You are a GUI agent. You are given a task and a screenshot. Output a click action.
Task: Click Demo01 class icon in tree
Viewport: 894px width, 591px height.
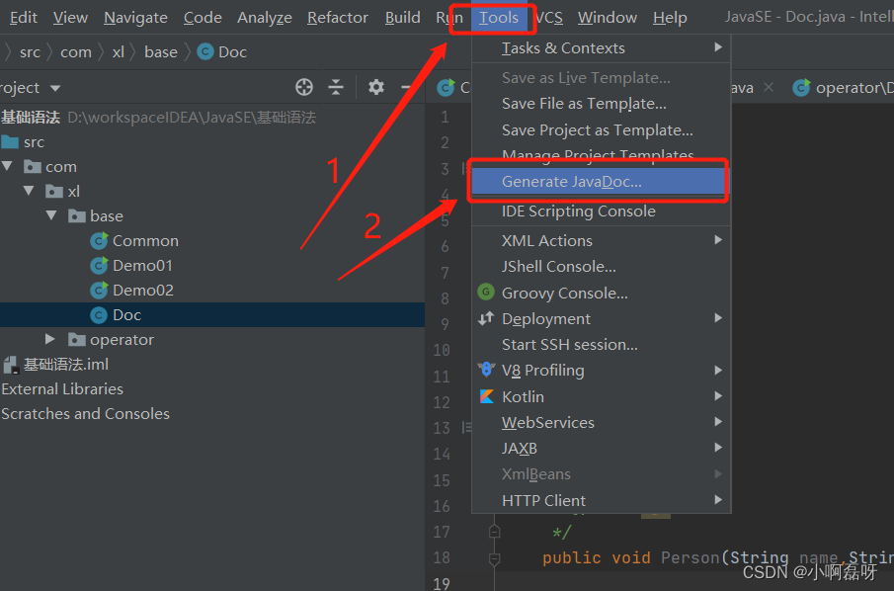[x=99, y=265]
